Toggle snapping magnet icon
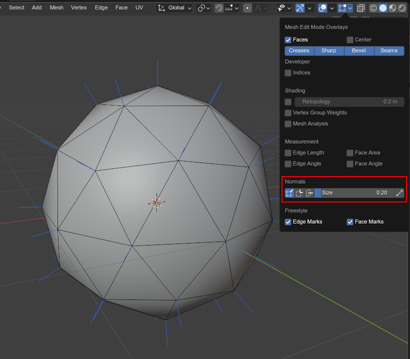410x359 pixels. click(x=218, y=8)
